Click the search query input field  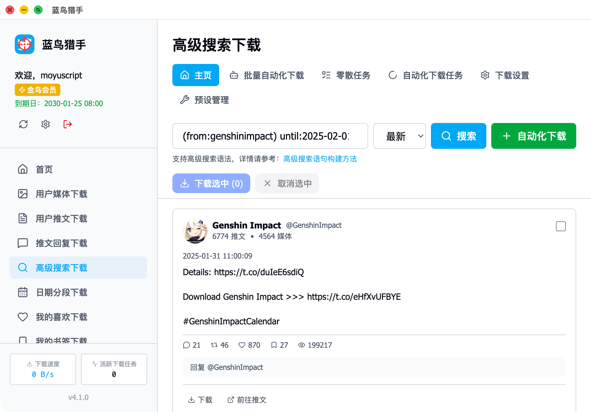point(270,136)
